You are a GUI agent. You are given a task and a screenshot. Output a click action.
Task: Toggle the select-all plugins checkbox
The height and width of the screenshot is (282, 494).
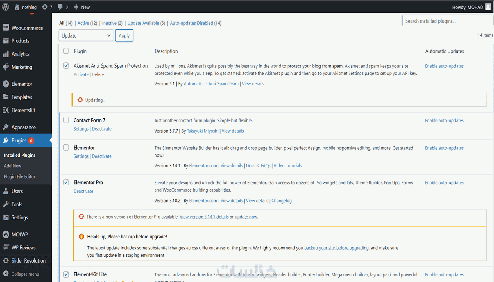click(66, 51)
